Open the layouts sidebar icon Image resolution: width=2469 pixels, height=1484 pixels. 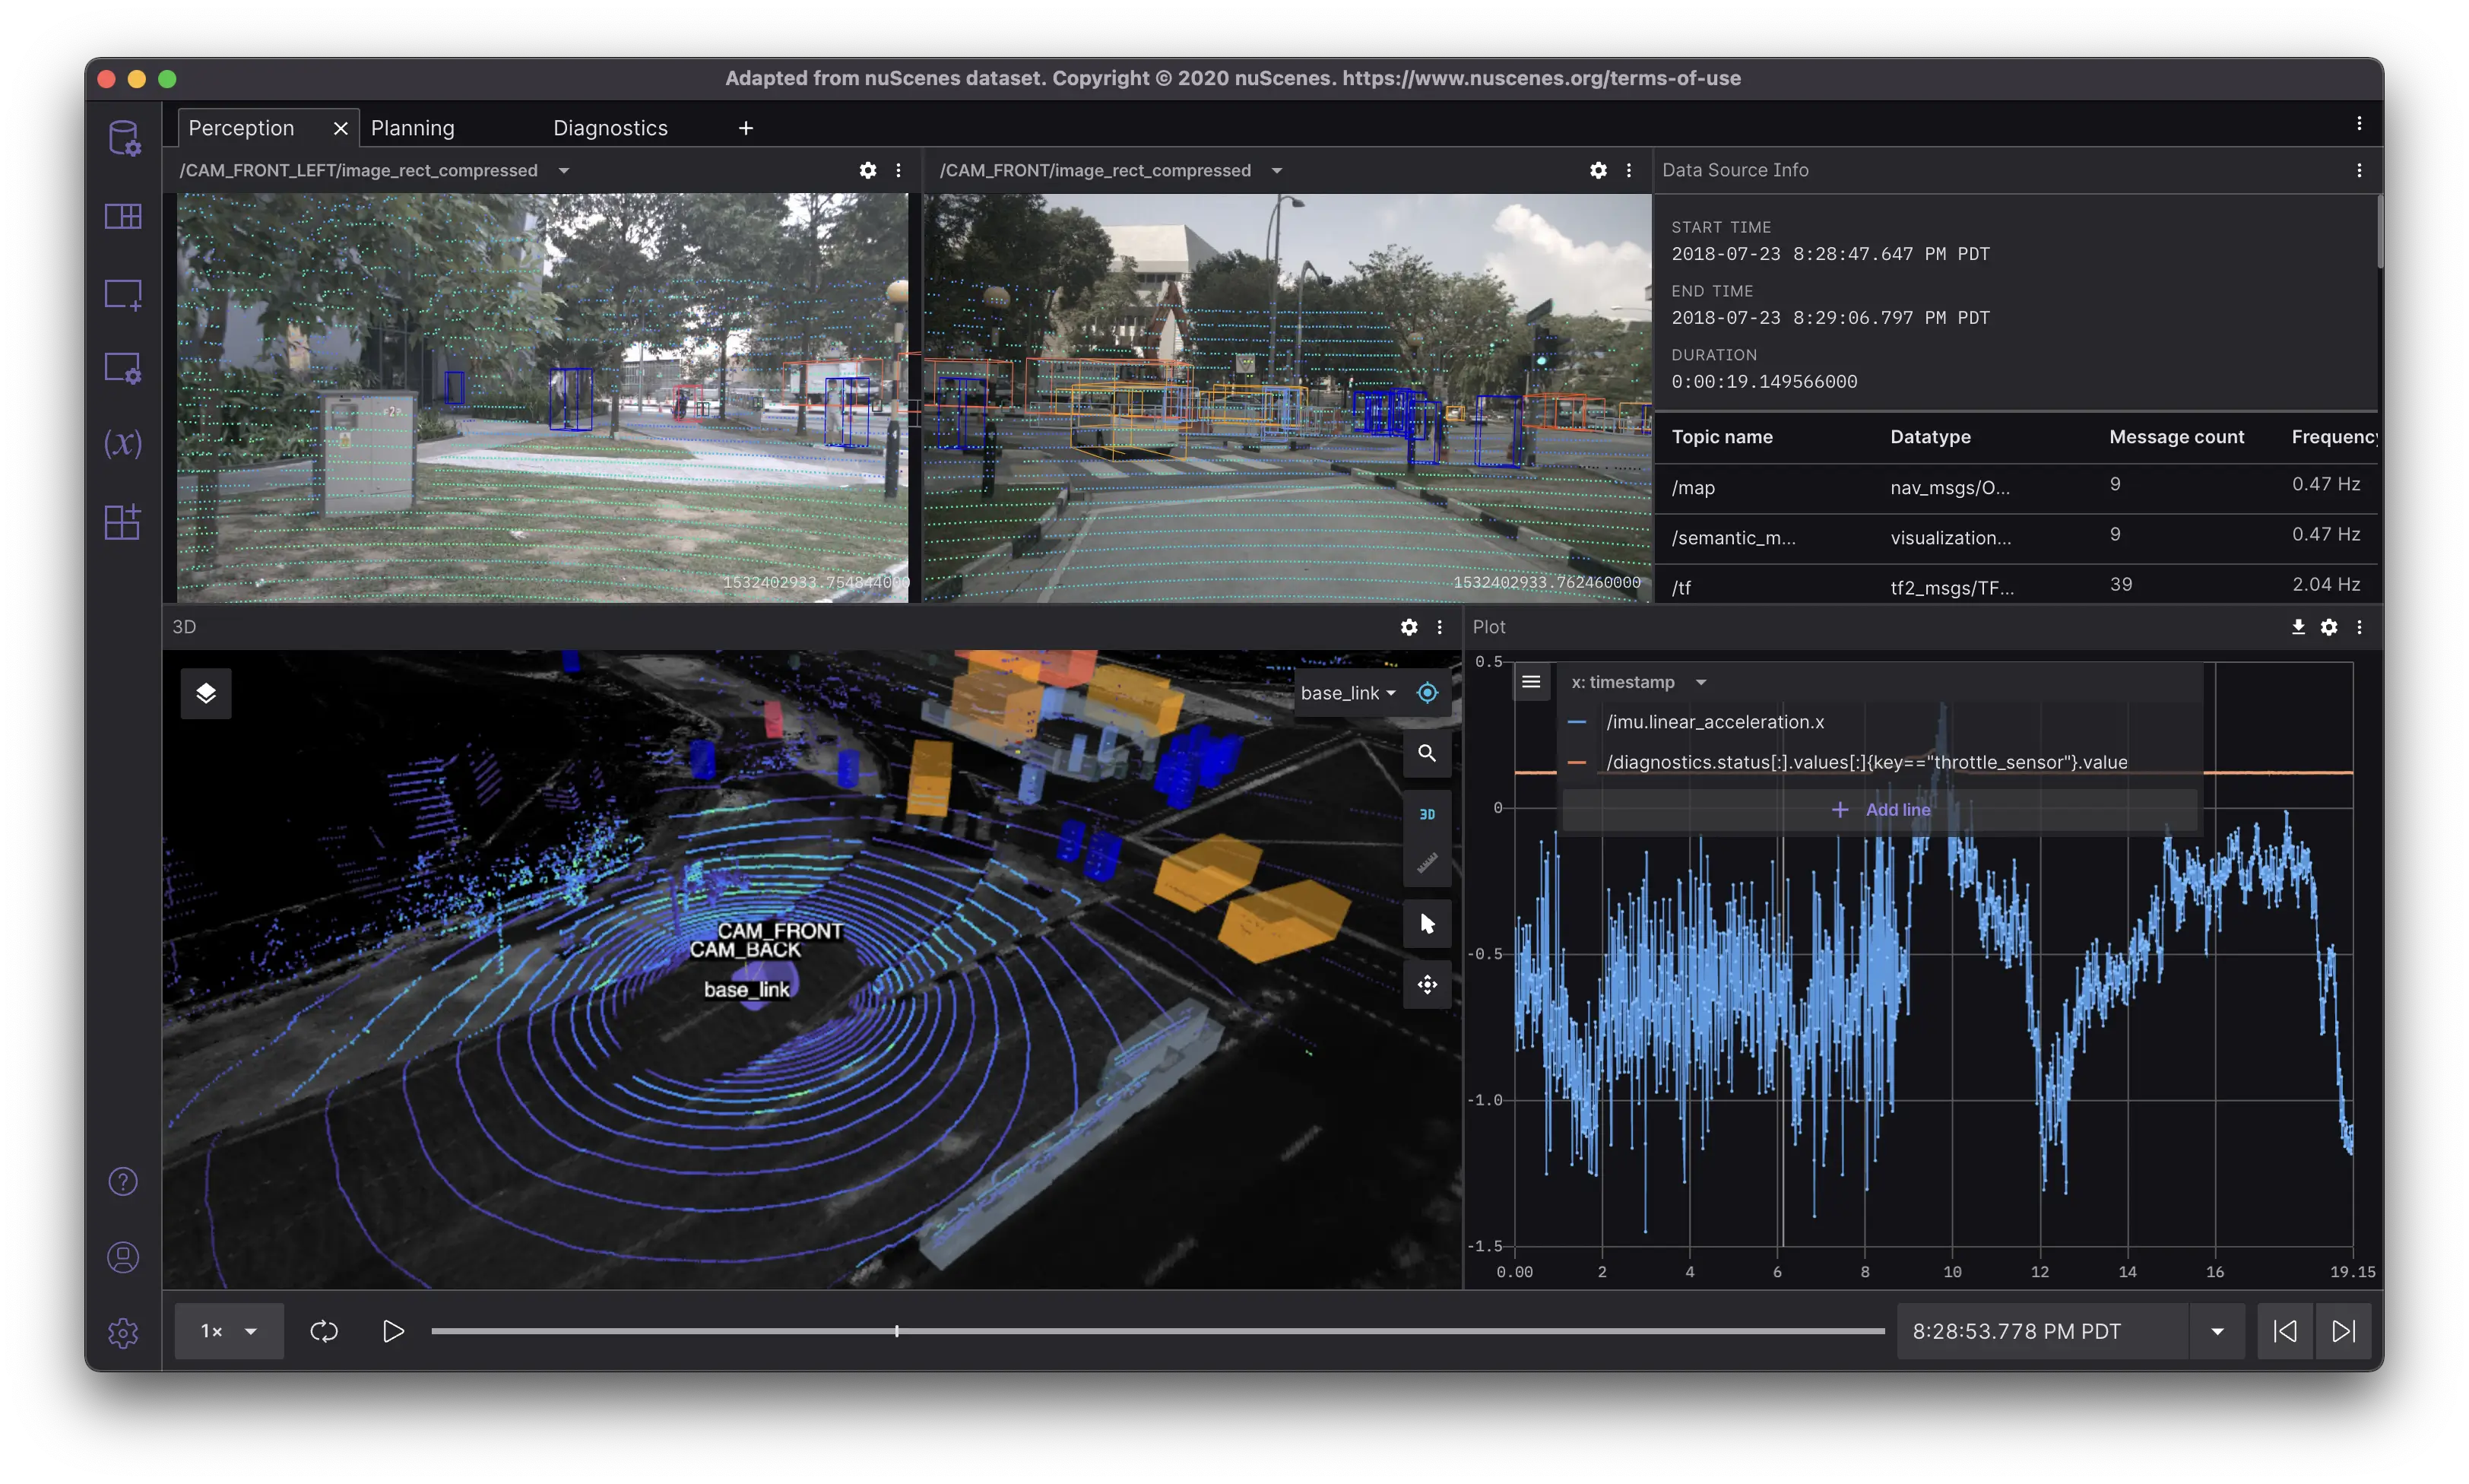[x=123, y=216]
